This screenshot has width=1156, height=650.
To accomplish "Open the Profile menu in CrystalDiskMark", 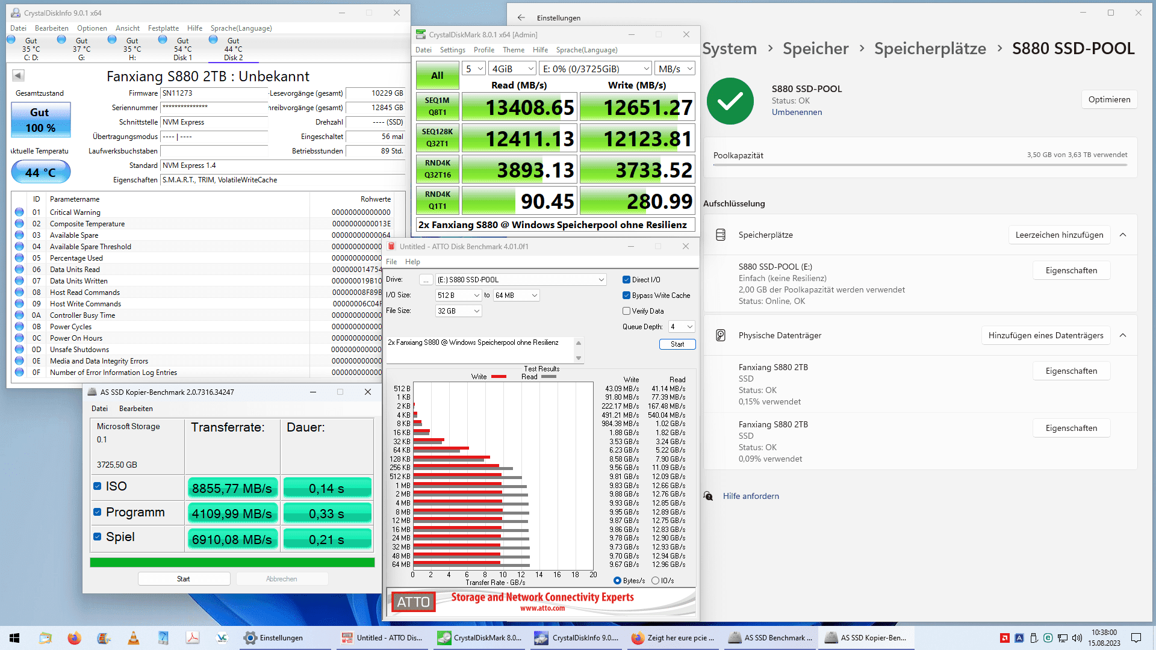I will 483,50.
